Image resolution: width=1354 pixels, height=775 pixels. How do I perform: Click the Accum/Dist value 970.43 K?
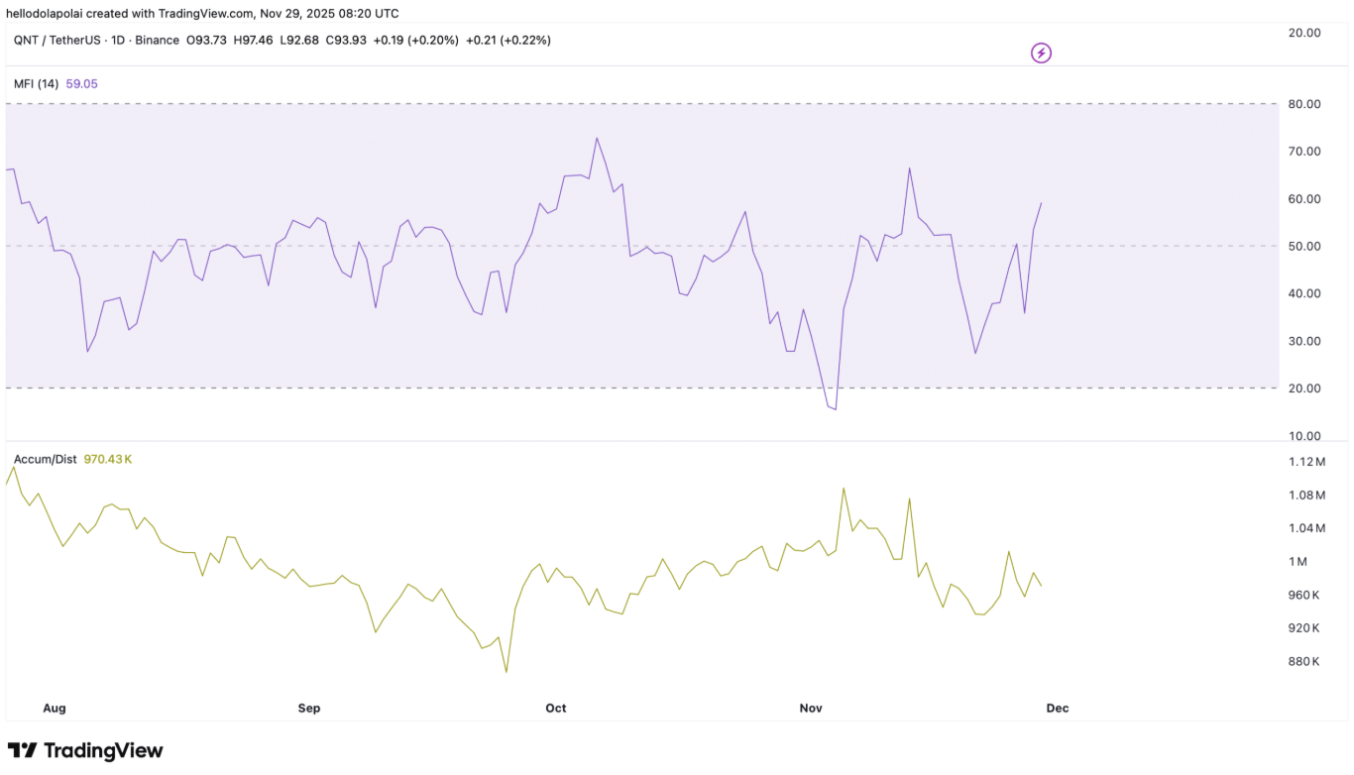[108, 460]
